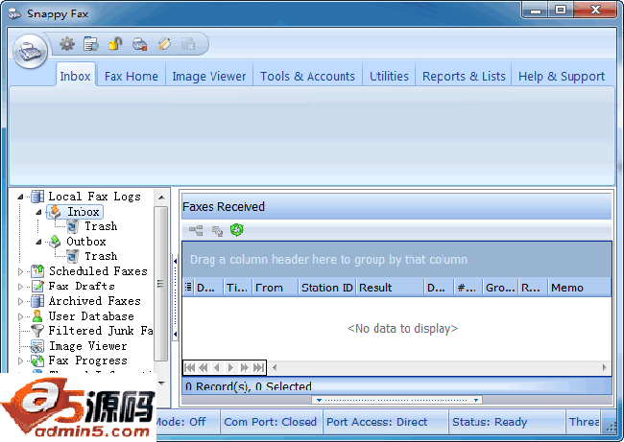Click the vertical dotted splitter beside tree
Viewport: 624px width, 442px height.
tap(175, 298)
